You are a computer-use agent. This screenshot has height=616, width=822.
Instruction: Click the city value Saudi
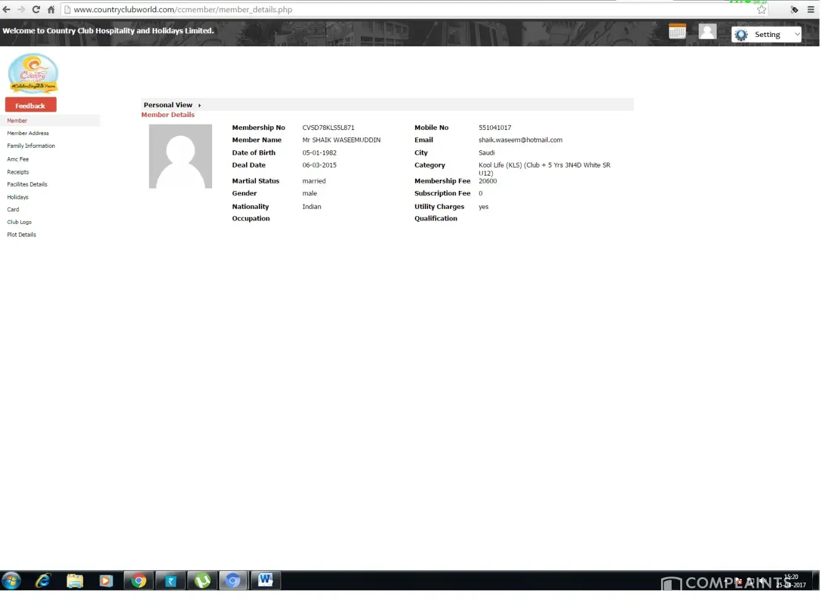click(x=487, y=153)
